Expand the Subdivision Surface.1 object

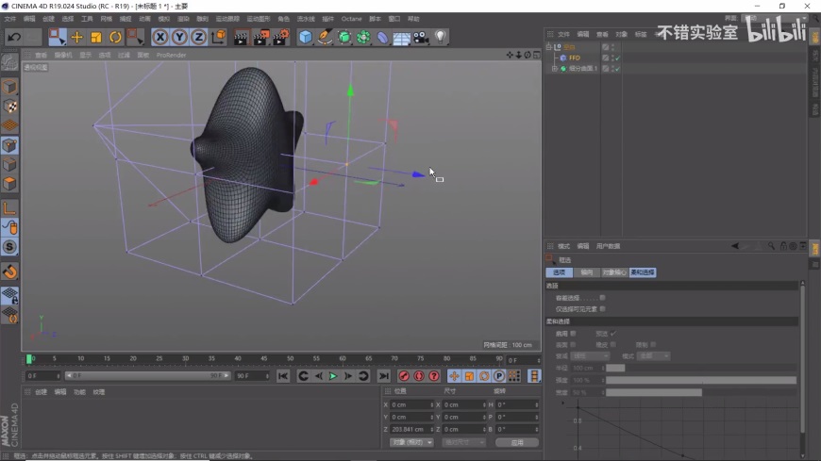(555, 69)
